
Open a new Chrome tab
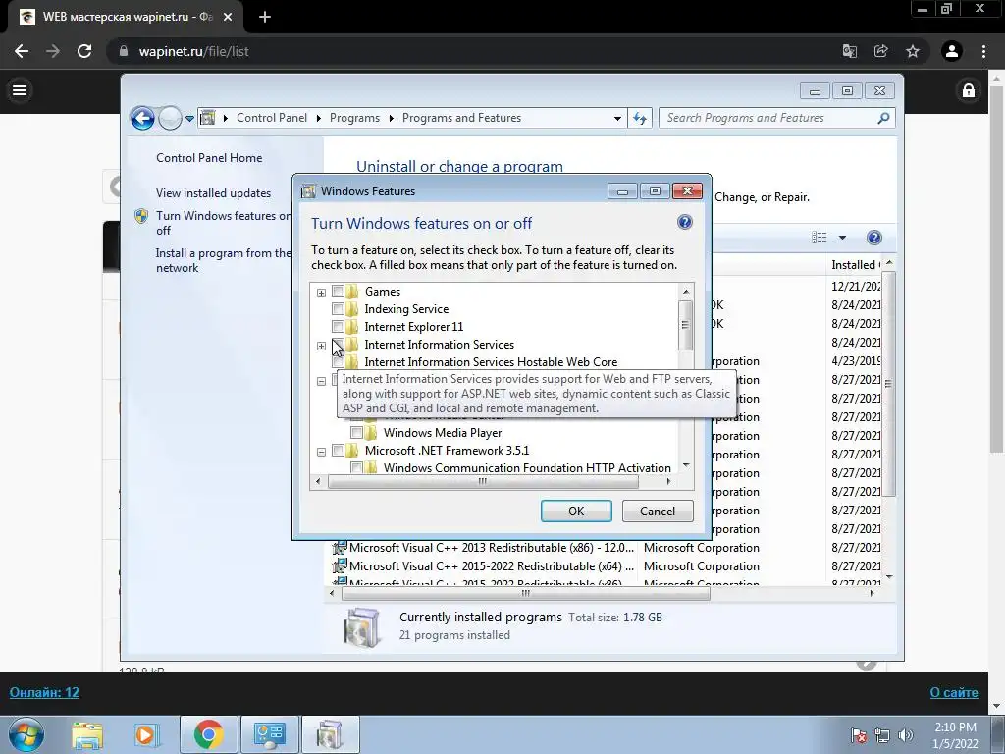tap(265, 18)
